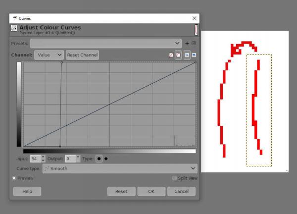Click the Curves tool icon beside title

coord(14,28)
